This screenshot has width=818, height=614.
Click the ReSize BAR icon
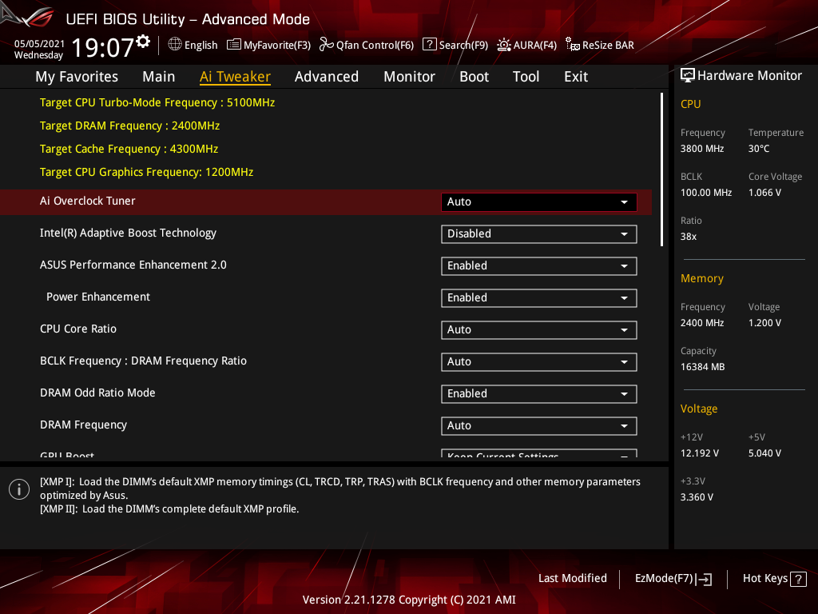point(573,45)
